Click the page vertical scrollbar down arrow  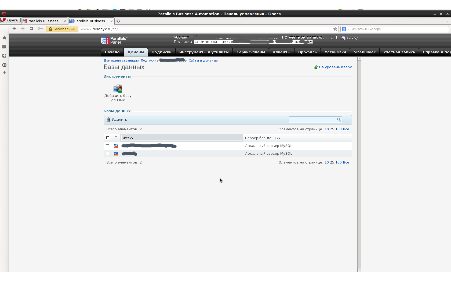(359, 270)
